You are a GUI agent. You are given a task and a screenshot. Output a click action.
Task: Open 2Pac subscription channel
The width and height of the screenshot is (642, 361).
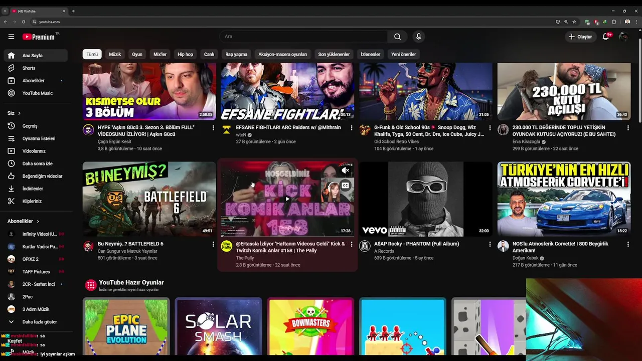pos(35,297)
